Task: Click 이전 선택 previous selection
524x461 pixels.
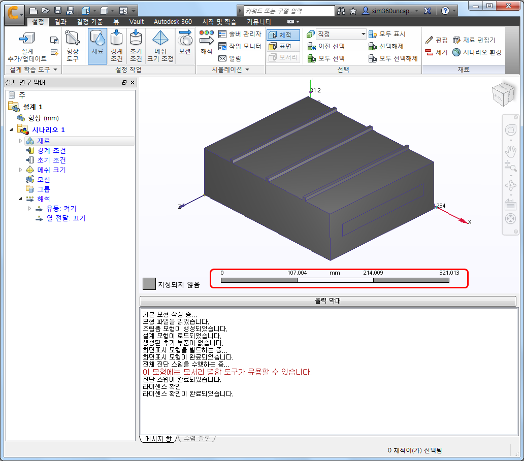Action: (326, 46)
